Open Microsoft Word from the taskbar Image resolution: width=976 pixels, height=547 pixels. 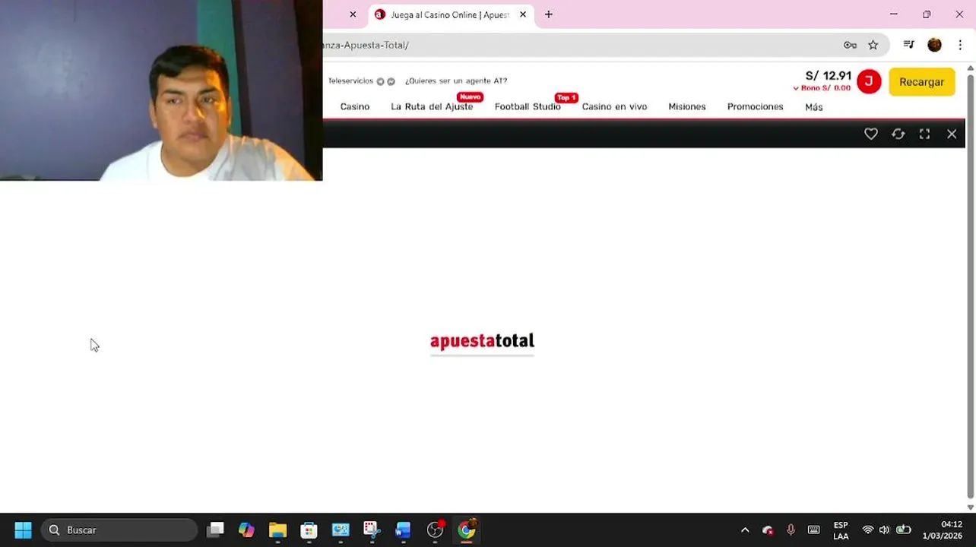(x=403, y=530)
